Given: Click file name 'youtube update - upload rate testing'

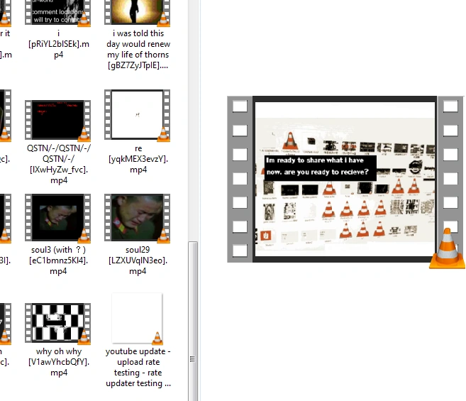Looking at the screenshot, I should click(138, 367).
